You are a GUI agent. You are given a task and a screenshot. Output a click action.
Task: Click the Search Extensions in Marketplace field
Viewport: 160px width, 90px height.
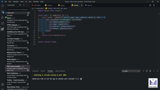(18, 9)
